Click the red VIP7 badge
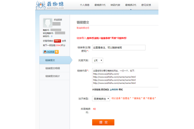The width and height of the screenshot is (194, 129). pyautogui.click(x=58, y=41)
